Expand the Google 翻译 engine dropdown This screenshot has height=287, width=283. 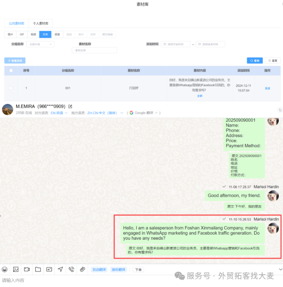[144, 113]
